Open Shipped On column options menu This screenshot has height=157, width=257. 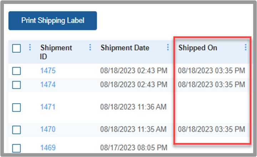point(245,48)
